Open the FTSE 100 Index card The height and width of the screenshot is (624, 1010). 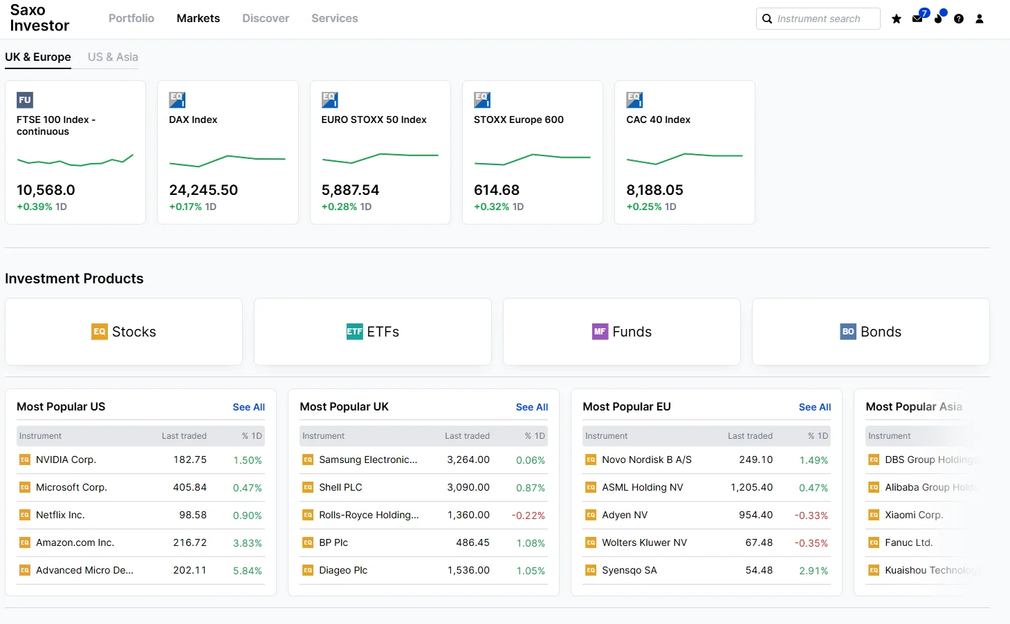[x=75, y=152]
